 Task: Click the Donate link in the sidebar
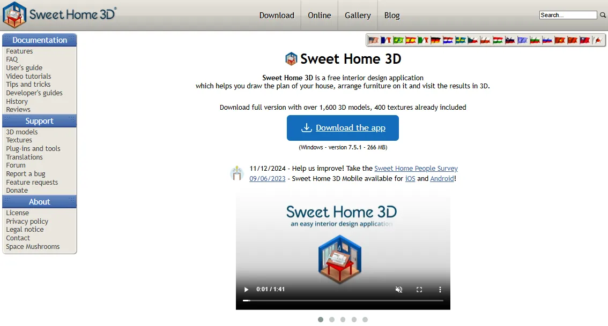coord(17,190)
